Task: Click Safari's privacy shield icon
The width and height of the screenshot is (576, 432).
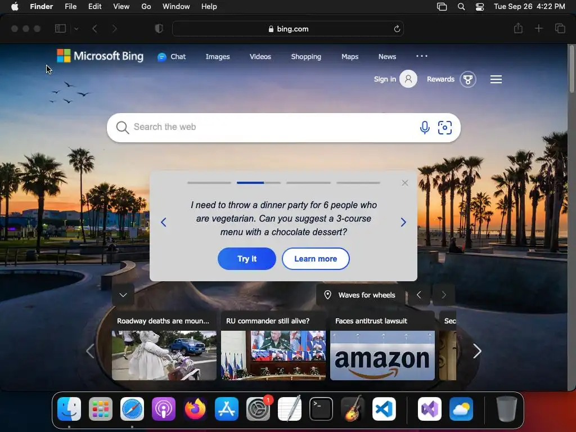Action: [x=159, y=29]
